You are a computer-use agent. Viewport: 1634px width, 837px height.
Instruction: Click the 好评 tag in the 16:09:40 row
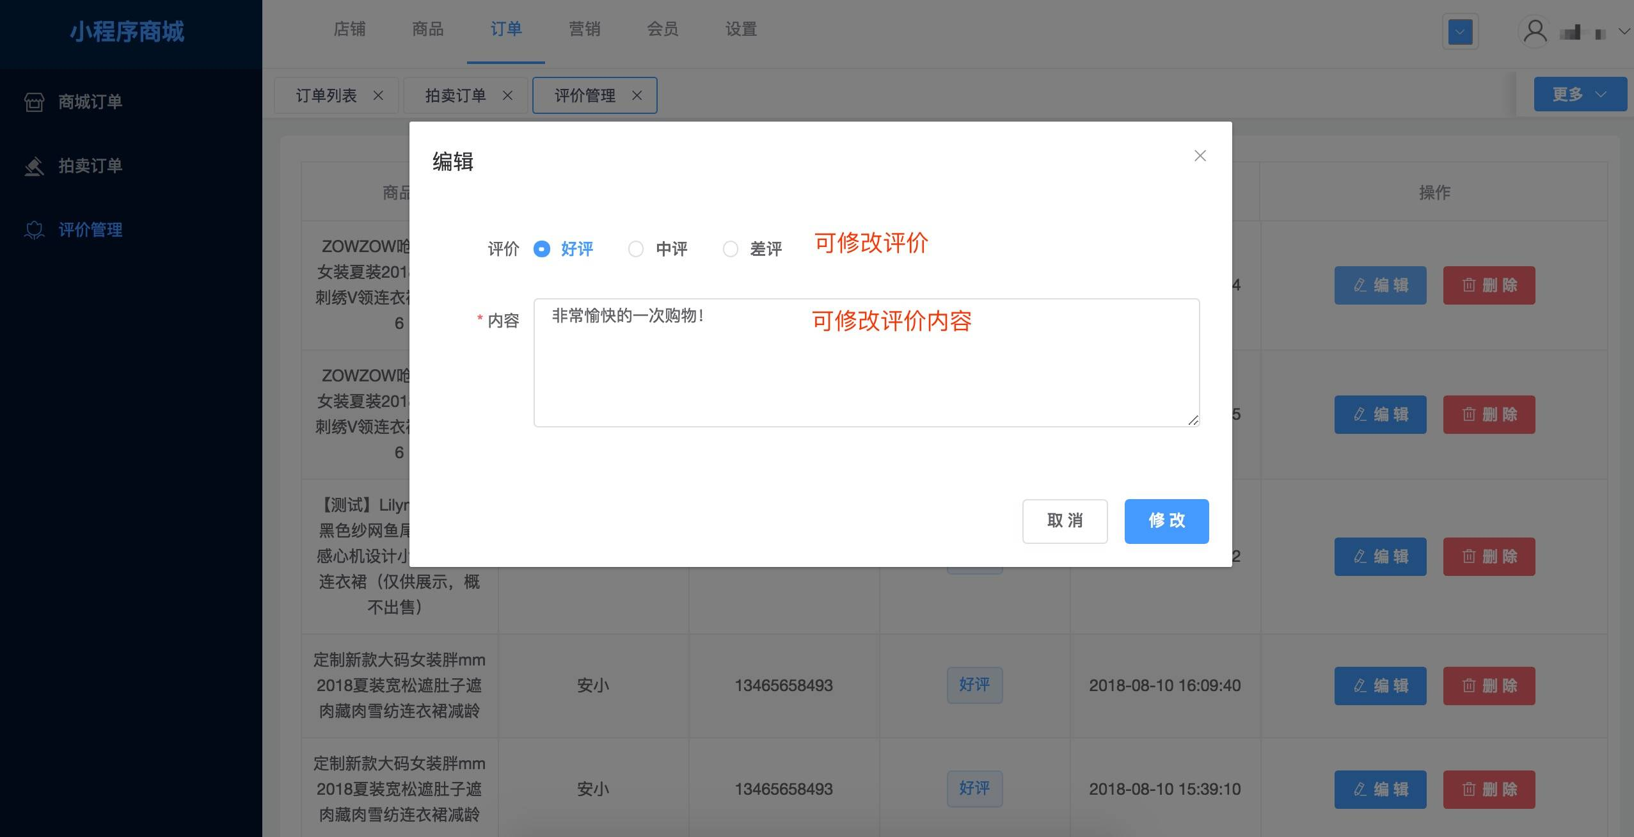click(x=974, y=685)
